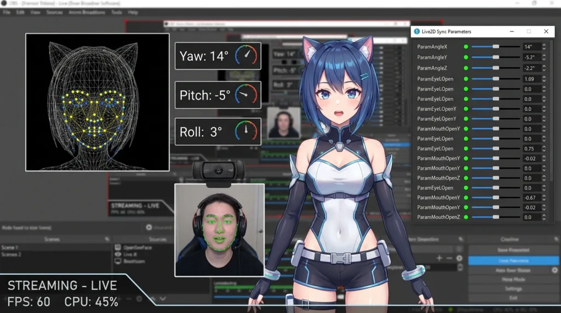Viewport: 561px width, 313px height.
Task: Click the -5.2° value field for ParamAngleY
Action: [531, 57]
